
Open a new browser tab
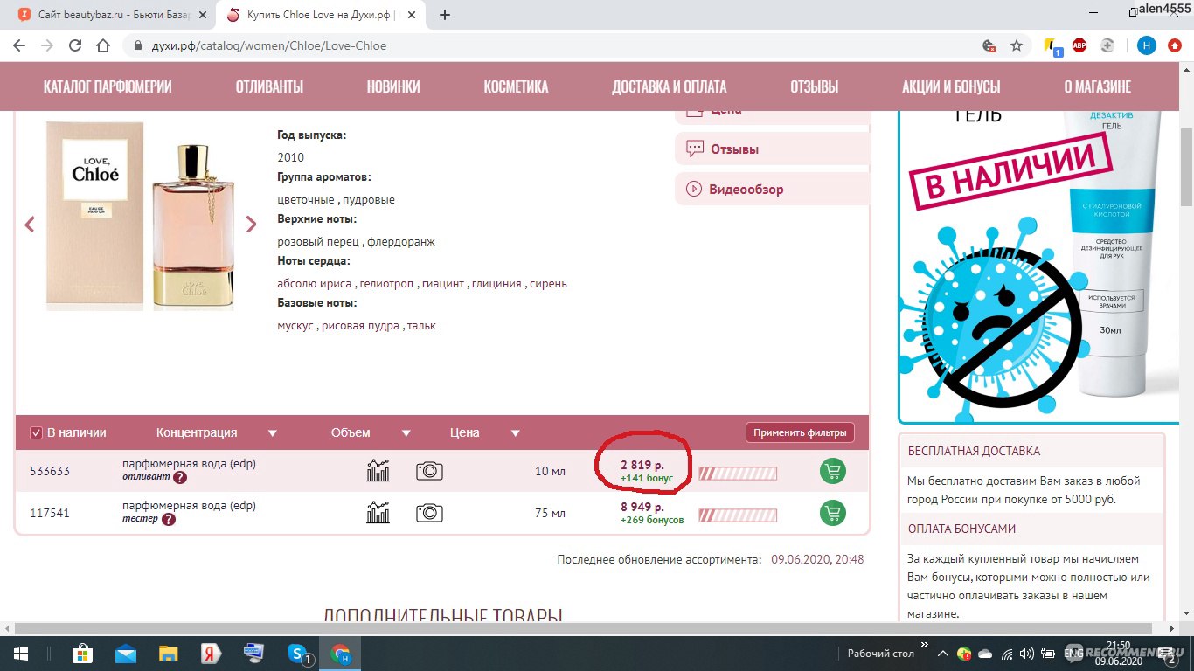(x=445, y=15)
